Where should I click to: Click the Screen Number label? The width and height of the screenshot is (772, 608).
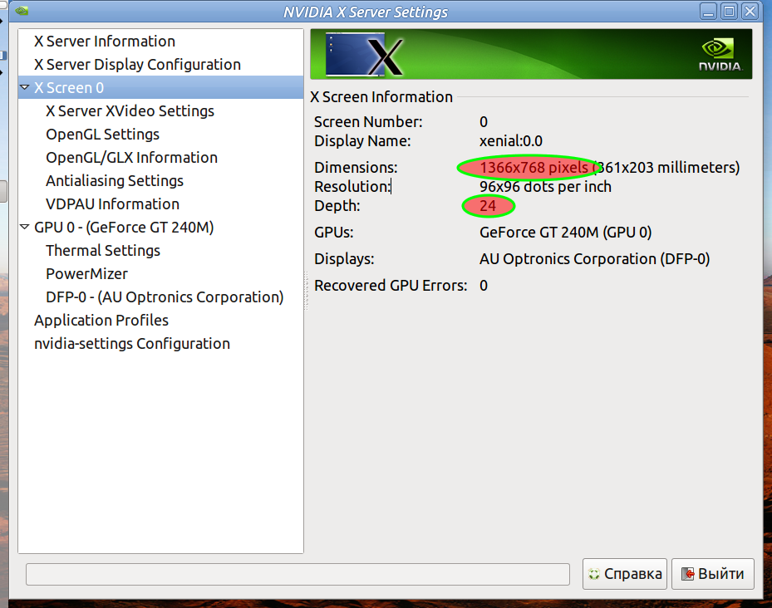[x=368, y=122]
